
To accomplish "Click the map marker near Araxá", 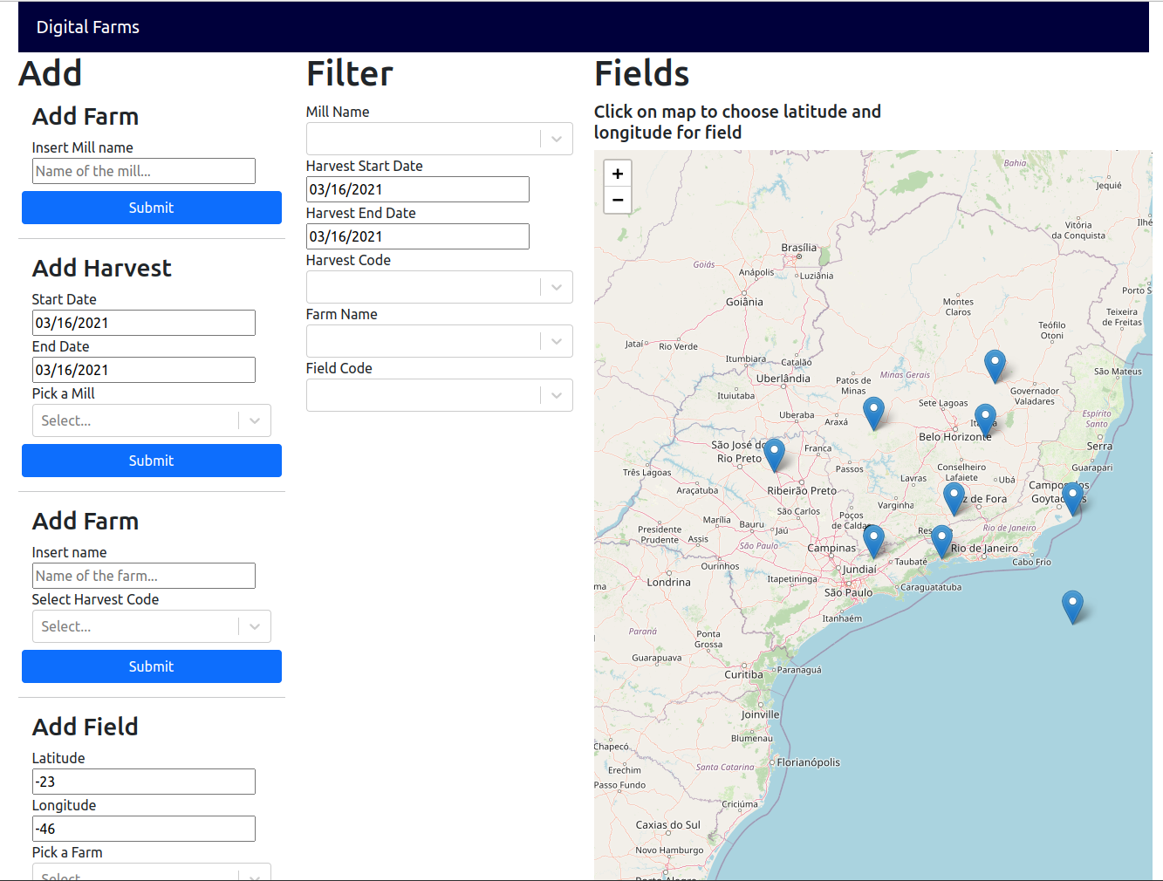I will (873, 413).
